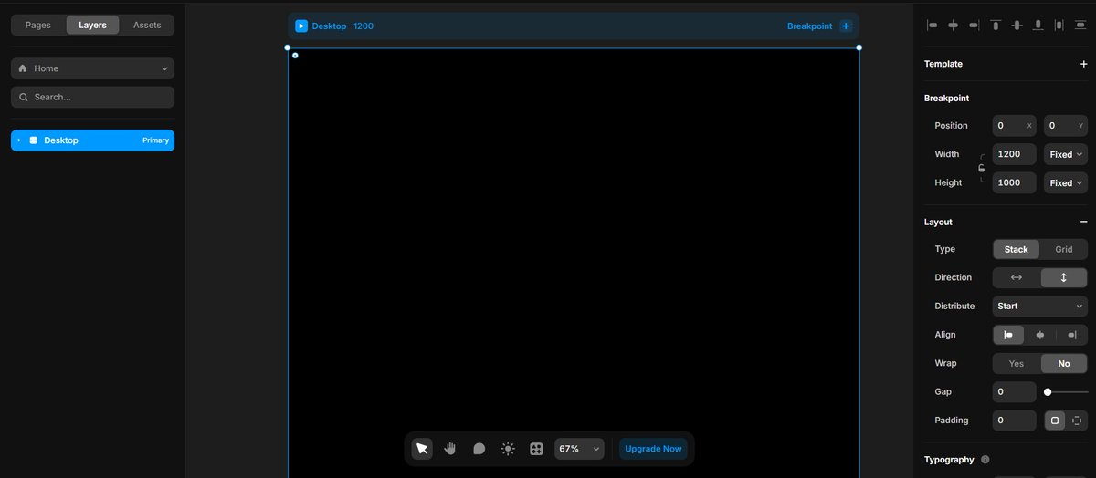This screenshot has width=1096, height=478.
Task: Set Align to left option
Action: [1008, 335]
